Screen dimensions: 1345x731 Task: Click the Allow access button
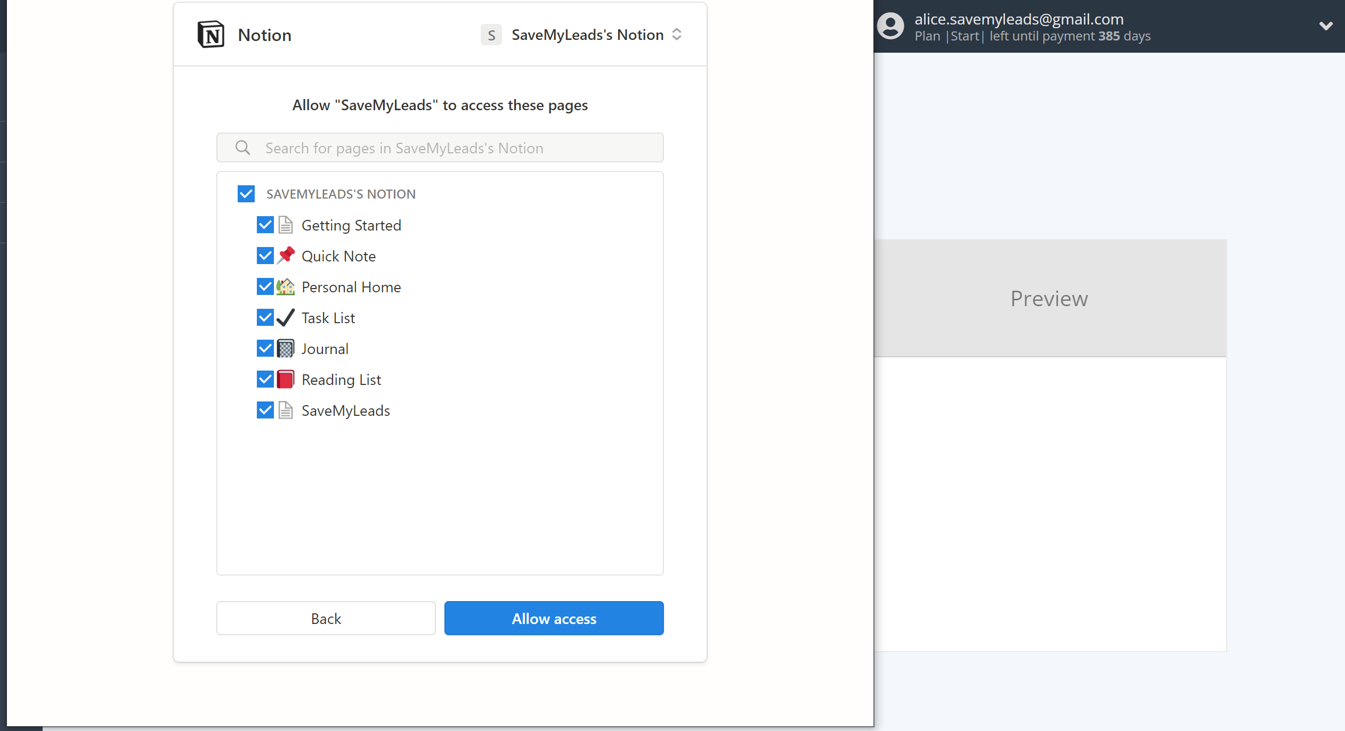554,618
